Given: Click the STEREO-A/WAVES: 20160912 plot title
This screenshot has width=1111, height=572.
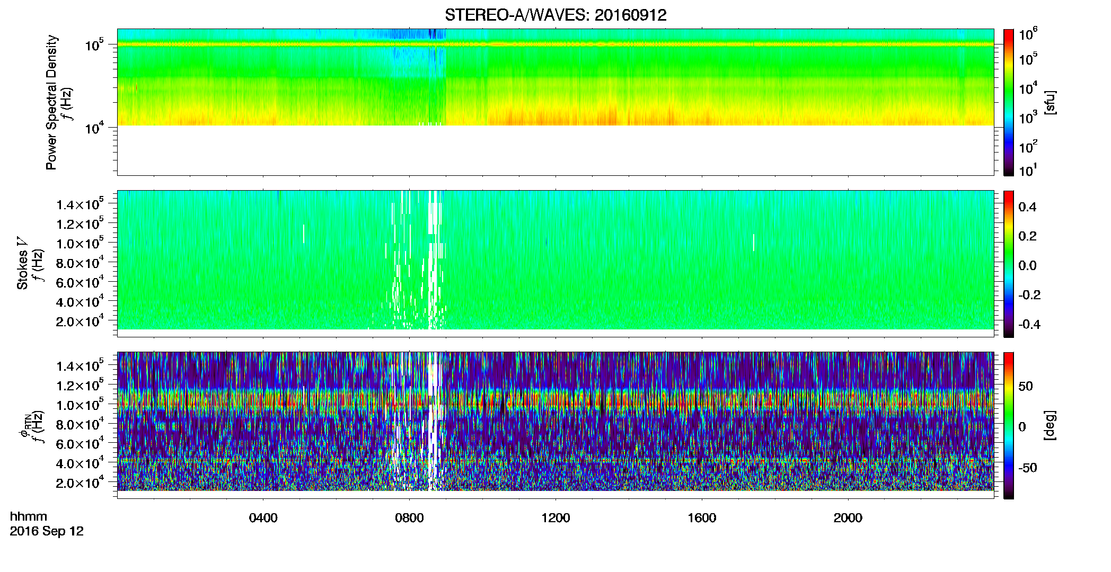Looking at the screenshot, I should 555,15.
